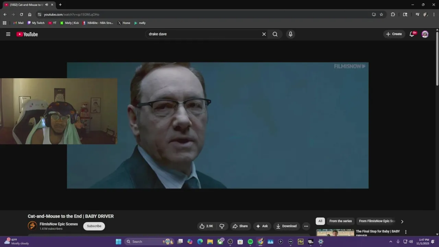Close the Cat-and-Mouse browser tab
The height and width of the screenshot is (247, 439).
pyautogui.click(x=52, y=5)
